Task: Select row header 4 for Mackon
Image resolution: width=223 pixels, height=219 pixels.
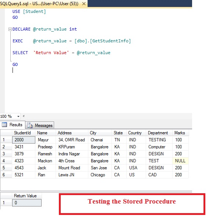Action: (6, 161)
